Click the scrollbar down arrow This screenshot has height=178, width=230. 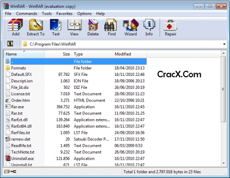pos(224,163)
